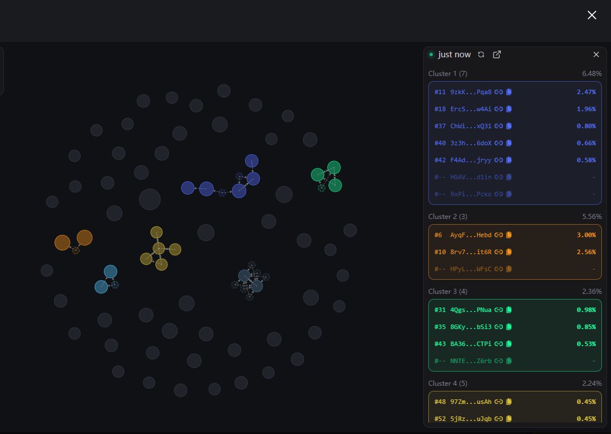Open the link icon for #43 BA36...CTPi
The image size is (611, 434).
tap(499, 344)
